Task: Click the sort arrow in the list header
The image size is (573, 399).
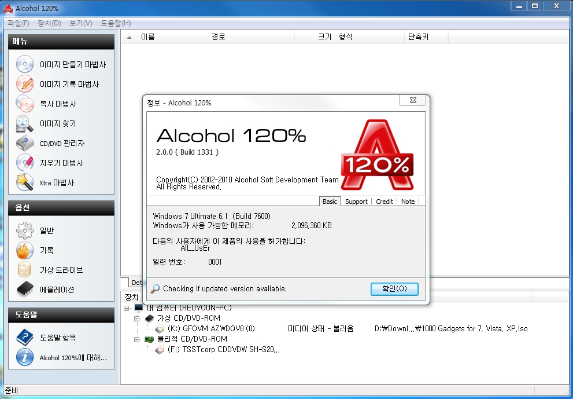Action: point(129,37)
